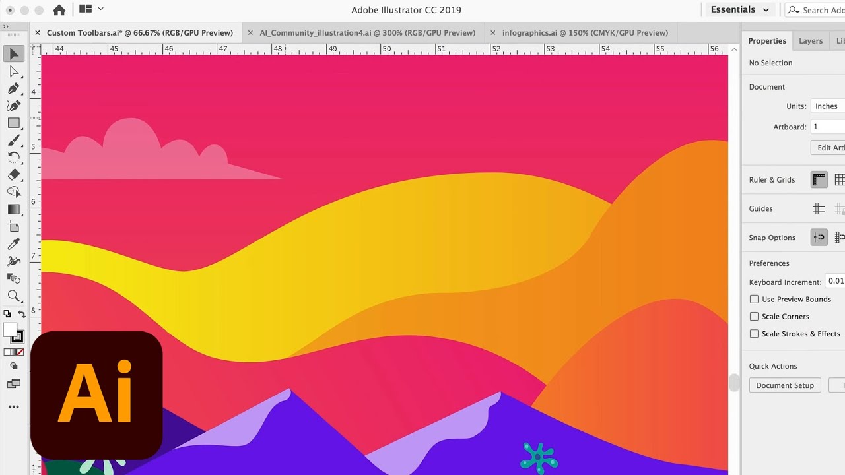Screen dimensions: 845x475
Task: Select the Pen tool
Action: pos(14,89)
